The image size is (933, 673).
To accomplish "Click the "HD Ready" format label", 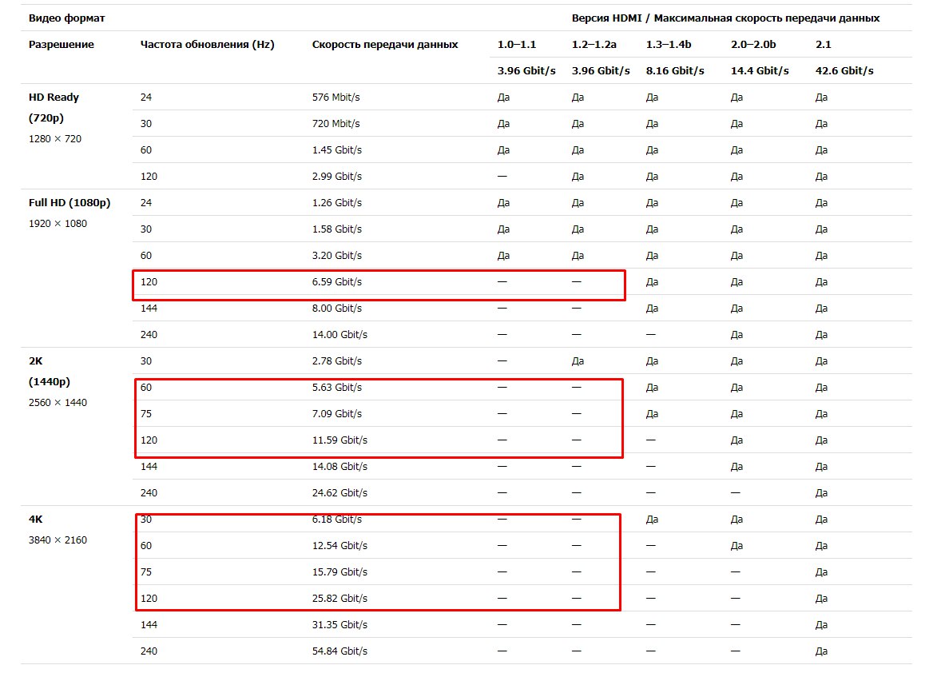I will click(x=54, y=98).
